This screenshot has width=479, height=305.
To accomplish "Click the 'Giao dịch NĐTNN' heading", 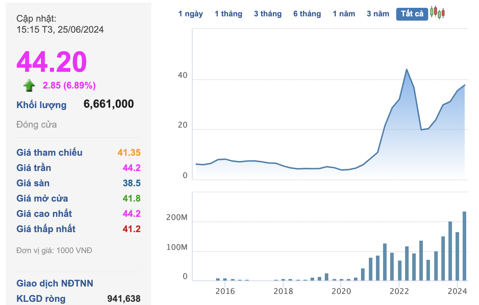I will pos(55,283).
